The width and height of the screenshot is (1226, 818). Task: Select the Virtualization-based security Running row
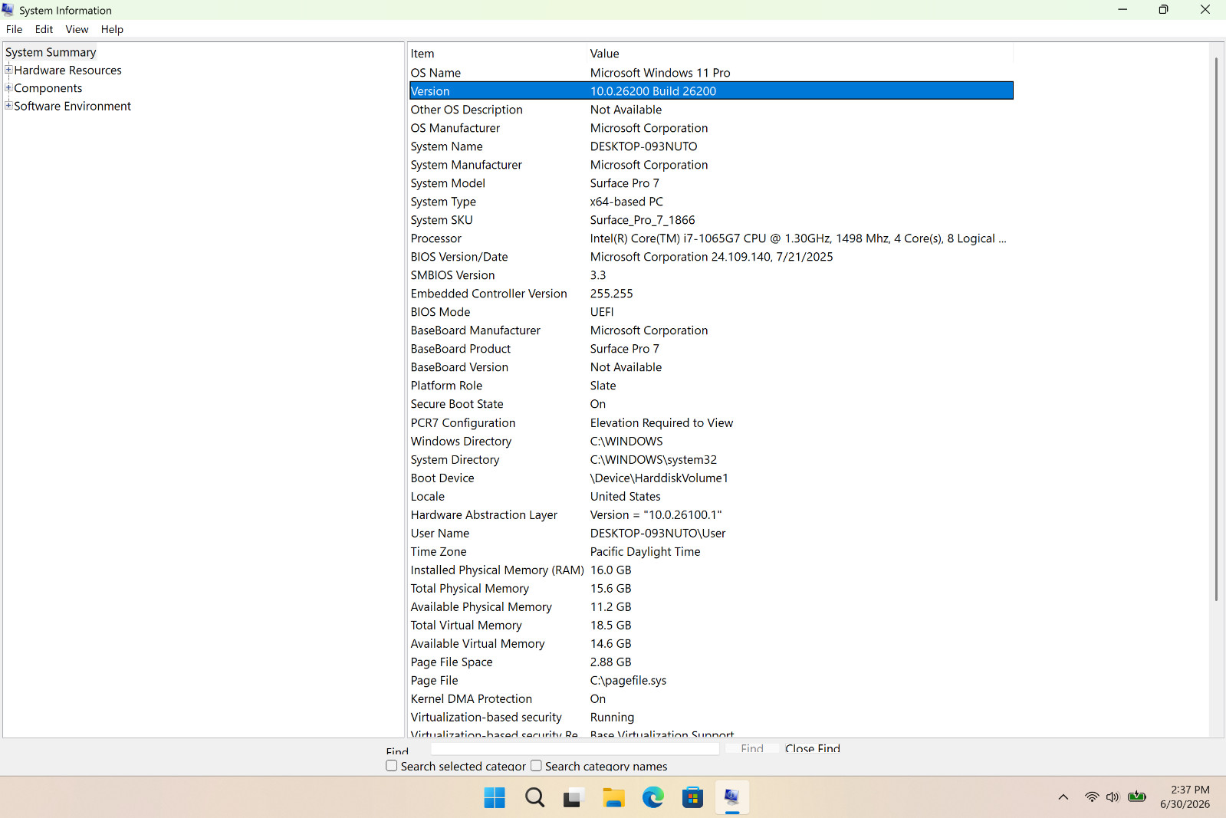(711, 718)
